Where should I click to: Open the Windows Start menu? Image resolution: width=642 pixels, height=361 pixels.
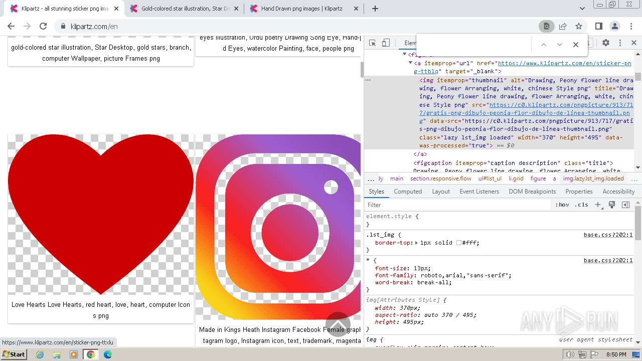[x=14, y=354]
